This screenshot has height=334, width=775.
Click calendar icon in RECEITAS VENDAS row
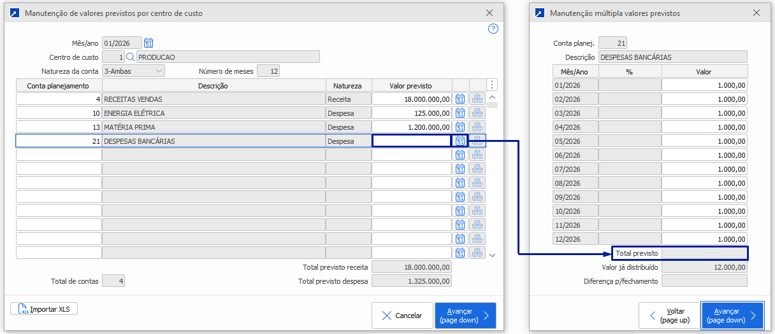coord(461,99)
